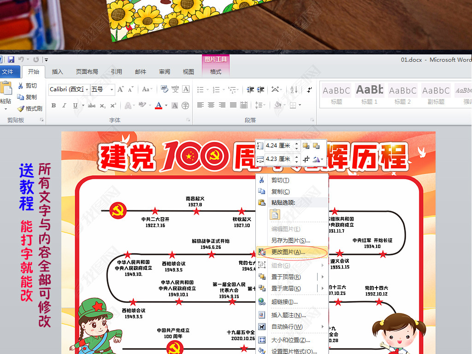Screen dimensions: 472x354
Task: Open the Calibri font name dropdown
Action: click(x=86, y=89)
